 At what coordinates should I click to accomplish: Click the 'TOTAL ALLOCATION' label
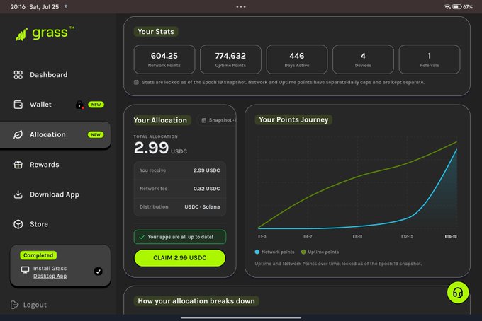(155, 136)
